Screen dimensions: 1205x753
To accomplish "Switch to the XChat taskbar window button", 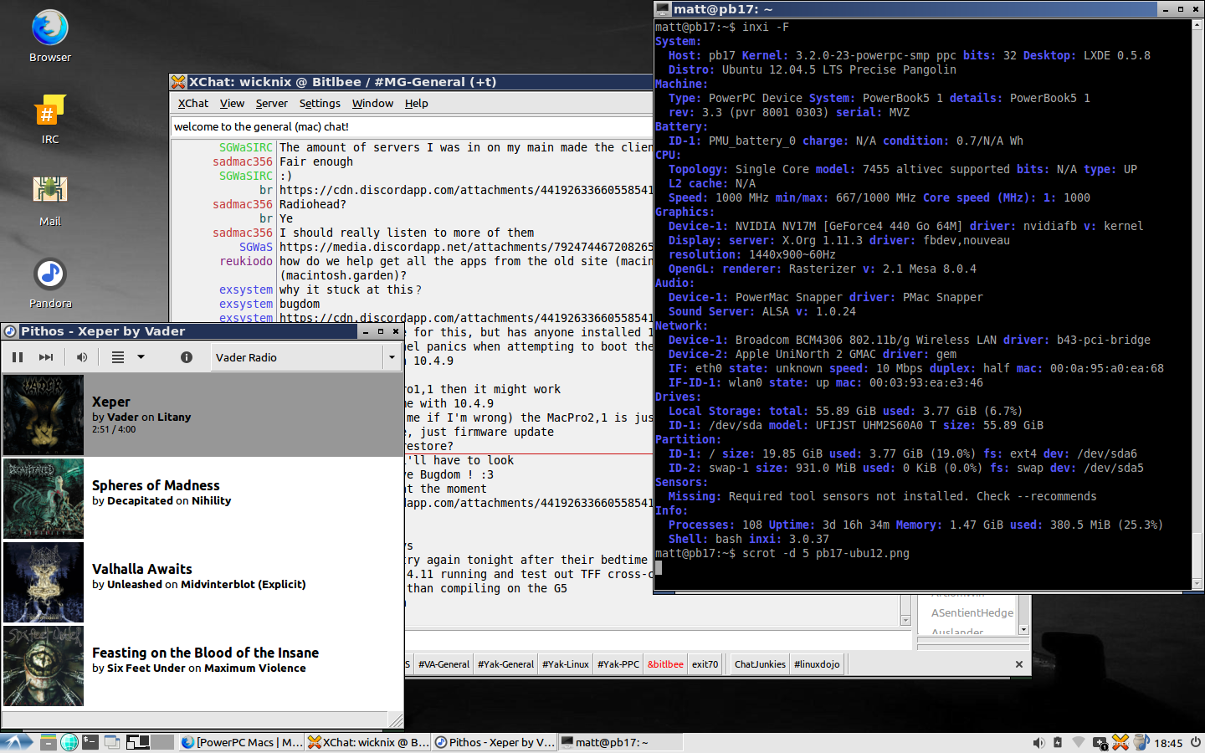I will coord(368,742).
